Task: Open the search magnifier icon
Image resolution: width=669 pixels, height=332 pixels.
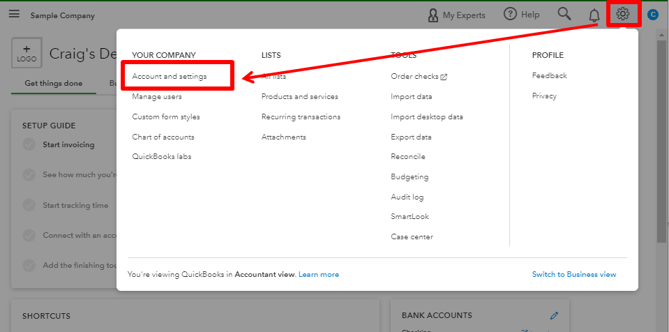Action: [x=564, y=14]
